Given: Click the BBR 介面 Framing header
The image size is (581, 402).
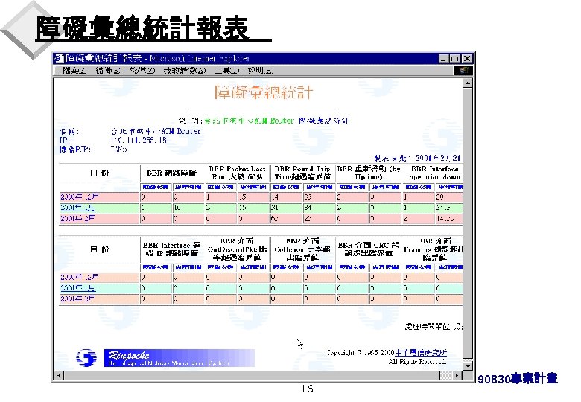Looking at the screenshot, I should tap(434, 249).
